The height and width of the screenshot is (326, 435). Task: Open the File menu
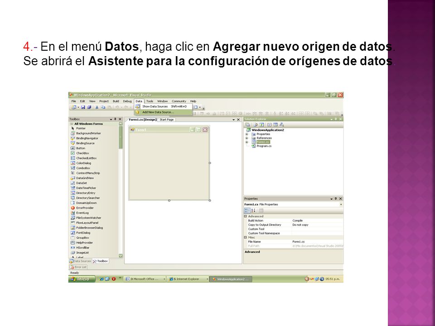[73, 101]
